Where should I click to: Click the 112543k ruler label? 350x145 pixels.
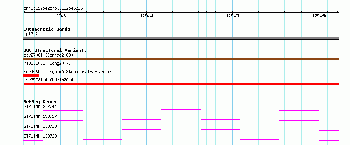point(60,16)
